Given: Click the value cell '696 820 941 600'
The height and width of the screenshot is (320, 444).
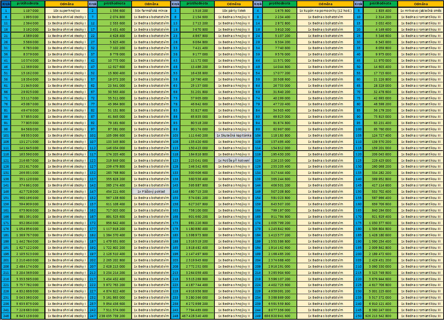Looking at the screenshot, I should (275, 316).
